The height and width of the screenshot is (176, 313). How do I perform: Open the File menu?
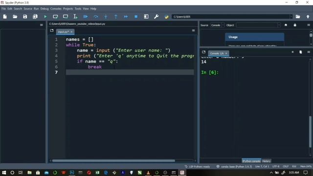coord(3,9)
